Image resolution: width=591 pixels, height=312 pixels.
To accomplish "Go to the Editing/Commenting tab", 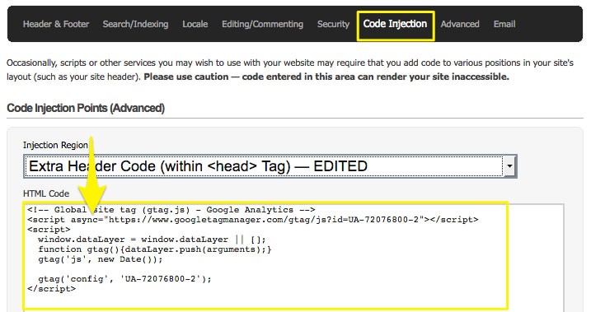I will coord(262,24).
